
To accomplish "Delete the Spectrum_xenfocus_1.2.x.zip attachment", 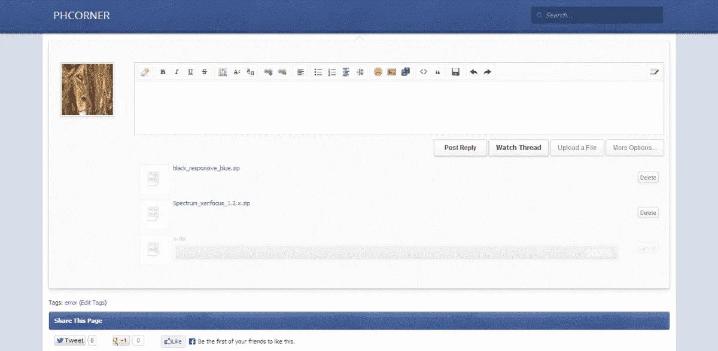I will (x=648, y=213).
